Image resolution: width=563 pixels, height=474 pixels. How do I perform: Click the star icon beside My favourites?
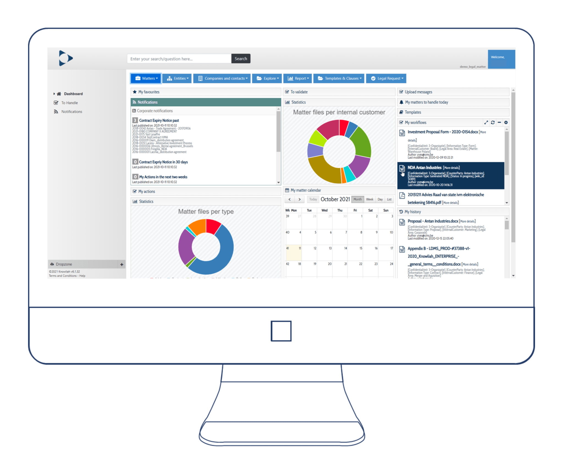point(135,92)
